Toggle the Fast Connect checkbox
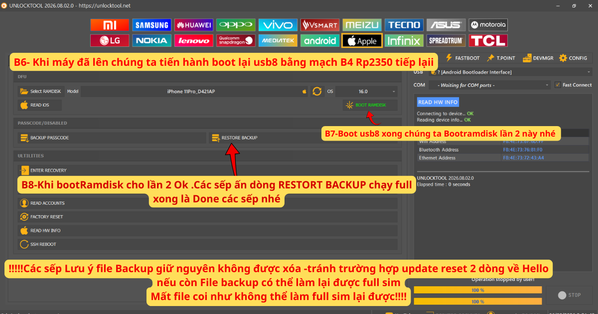The height and width of the screenshot is (314, 598). click(558, 85)
